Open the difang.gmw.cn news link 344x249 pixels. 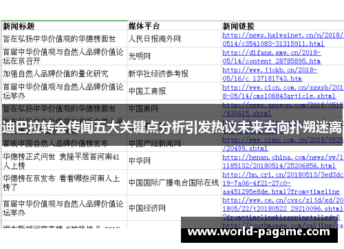click(272, 56)
